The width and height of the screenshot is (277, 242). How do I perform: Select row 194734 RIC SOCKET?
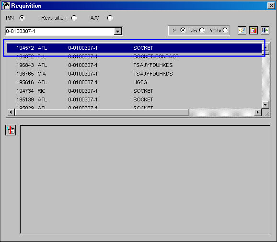(134, 91)
